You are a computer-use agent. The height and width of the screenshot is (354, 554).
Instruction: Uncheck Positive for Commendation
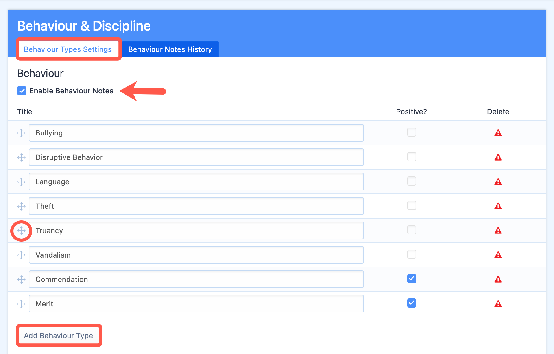pyautogui.click(x=412, y=279)
